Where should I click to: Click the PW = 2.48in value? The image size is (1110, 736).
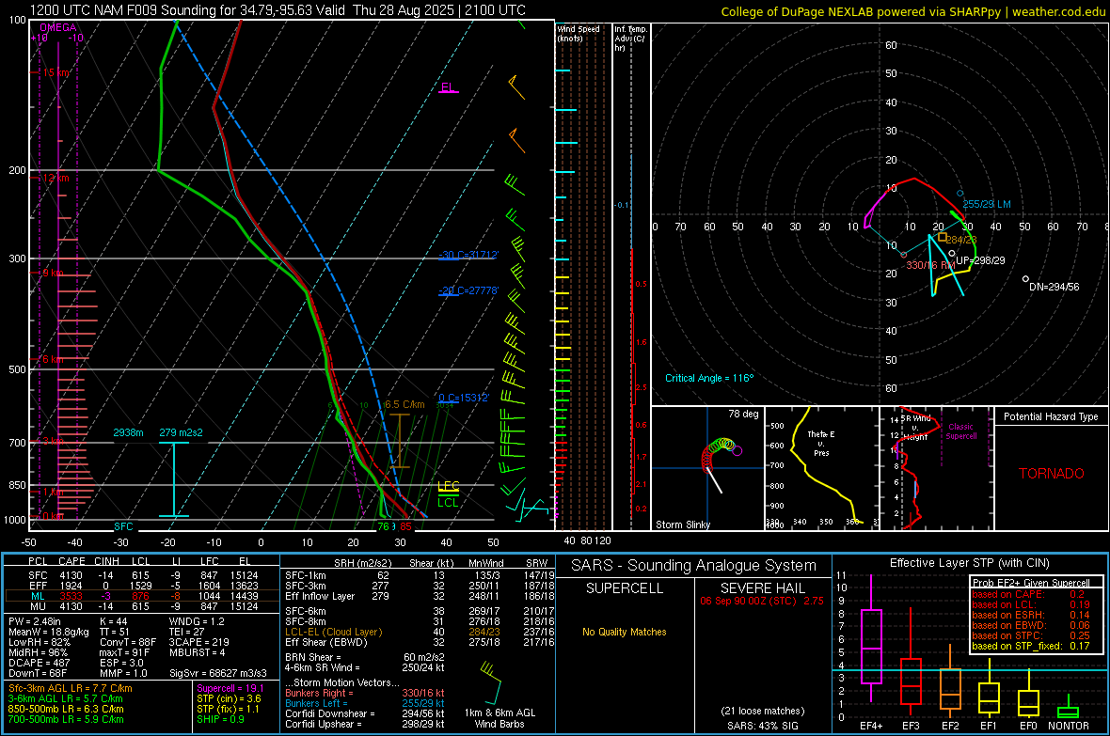tap(35, 621)
